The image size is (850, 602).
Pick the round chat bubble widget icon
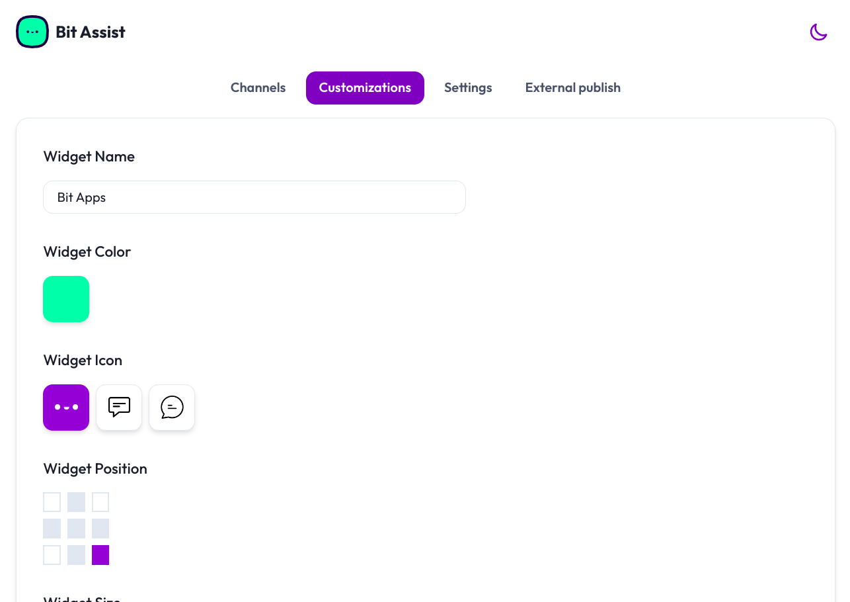point(172,408)
